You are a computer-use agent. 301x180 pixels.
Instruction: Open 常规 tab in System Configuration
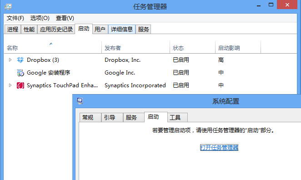click(x=90, y=117)
